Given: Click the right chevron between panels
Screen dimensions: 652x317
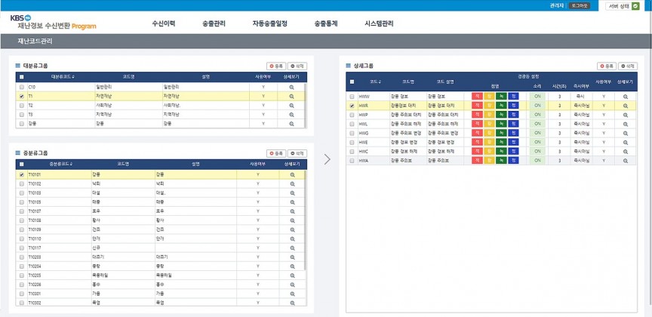Looking at the screenshot, I should click(327, 158).
